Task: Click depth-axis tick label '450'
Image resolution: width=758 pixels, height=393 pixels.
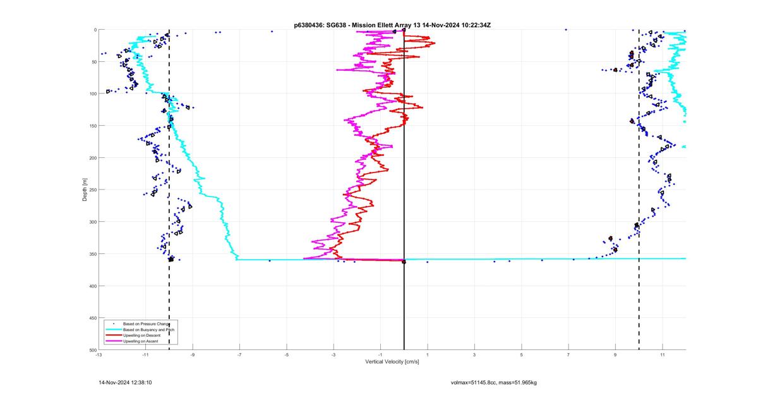Action: [x=92, y=318]
